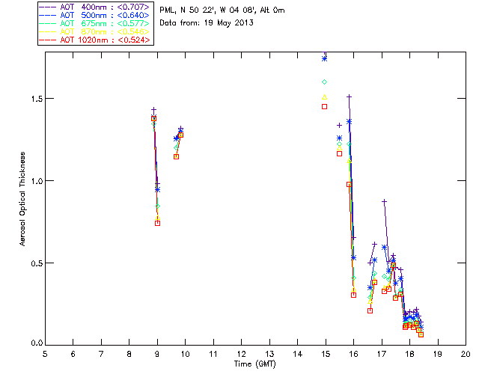
Task: Click the yellow triangle marker near 15h
Action: coord(324,97)
